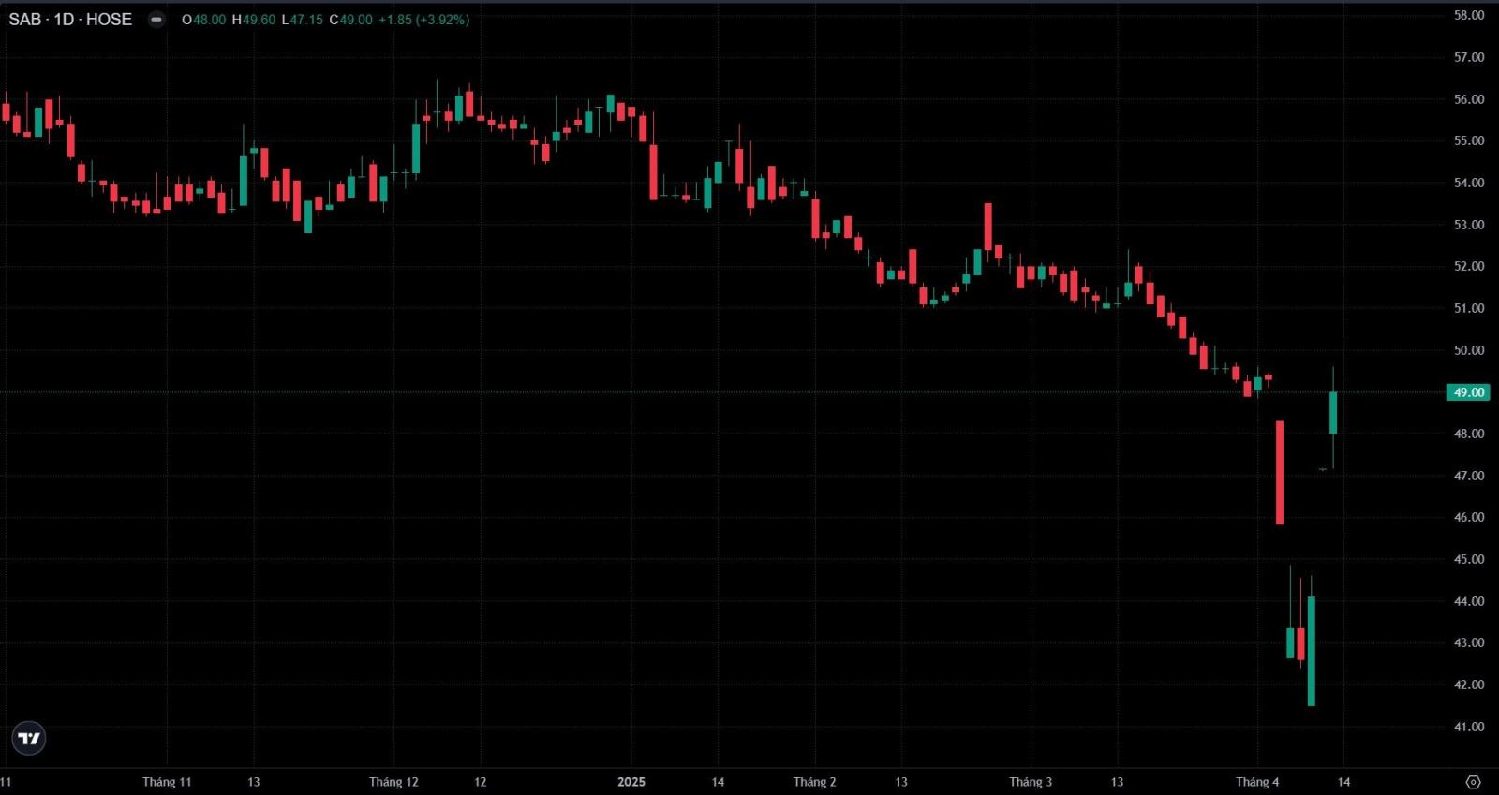
Task: Click the green 49.00 current price label
Action: (1468, 392)
